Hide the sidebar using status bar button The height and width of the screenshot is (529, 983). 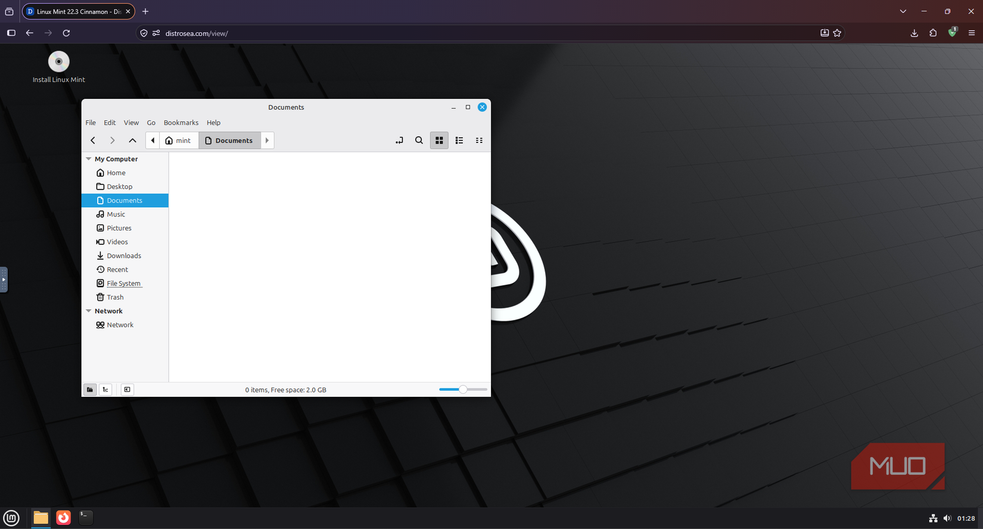[x=127, y=390]
